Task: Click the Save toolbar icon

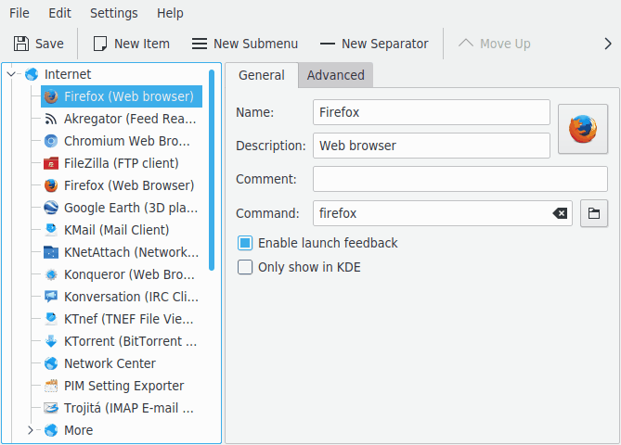Action: click(21, 44)
